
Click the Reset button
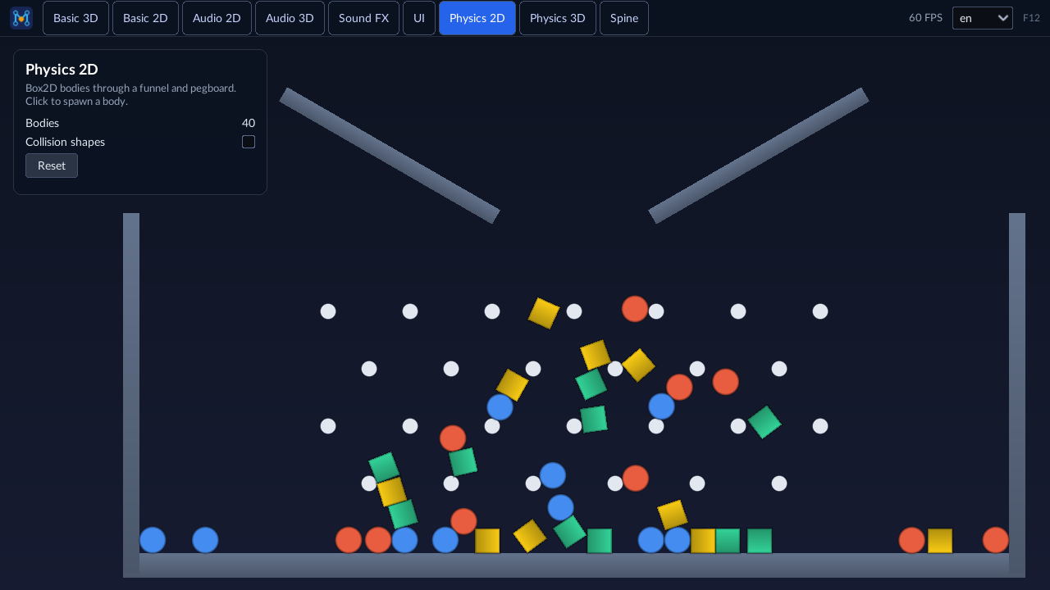click(x=52, y=166)
